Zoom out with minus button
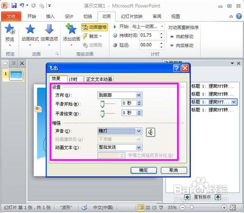This screenshot has height=213, width=244. tap(183, 208)
